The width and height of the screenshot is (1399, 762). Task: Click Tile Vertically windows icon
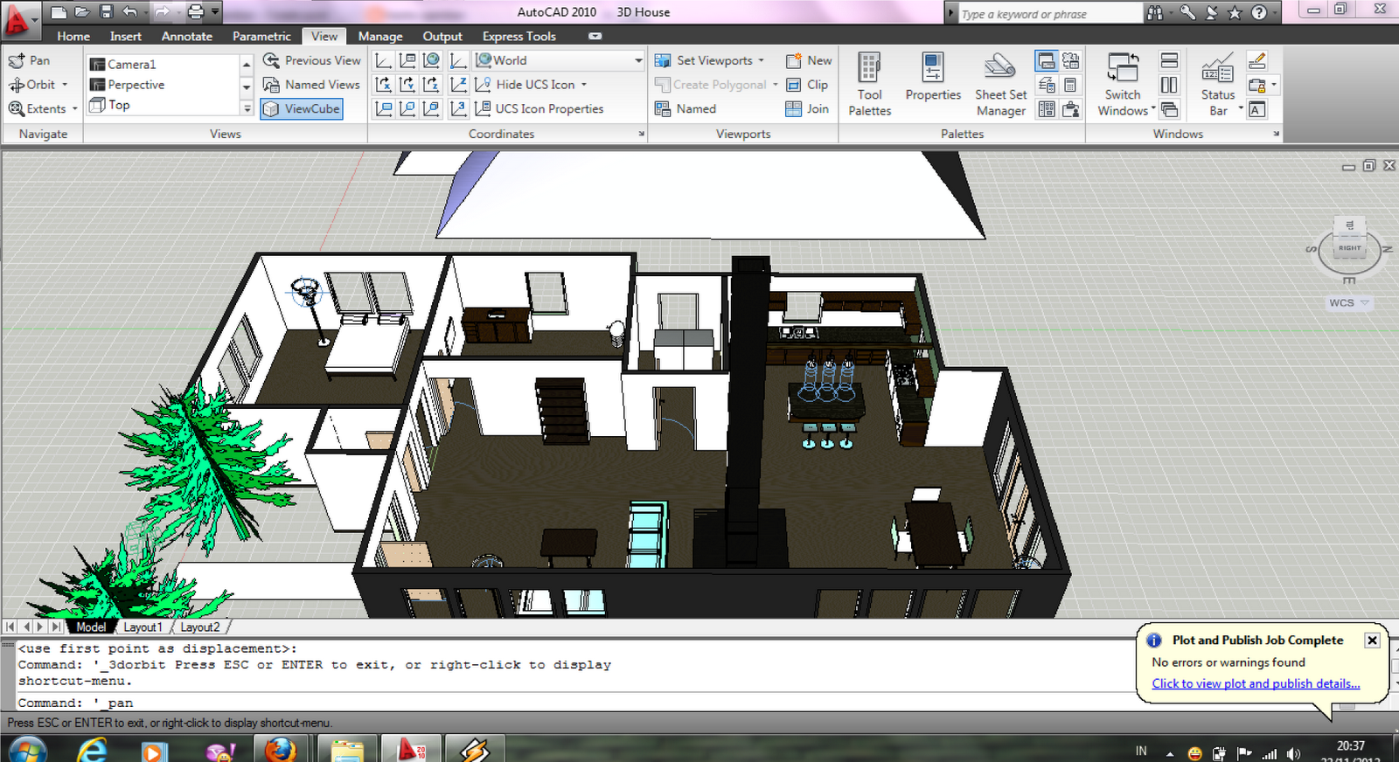coord(1169,85)
